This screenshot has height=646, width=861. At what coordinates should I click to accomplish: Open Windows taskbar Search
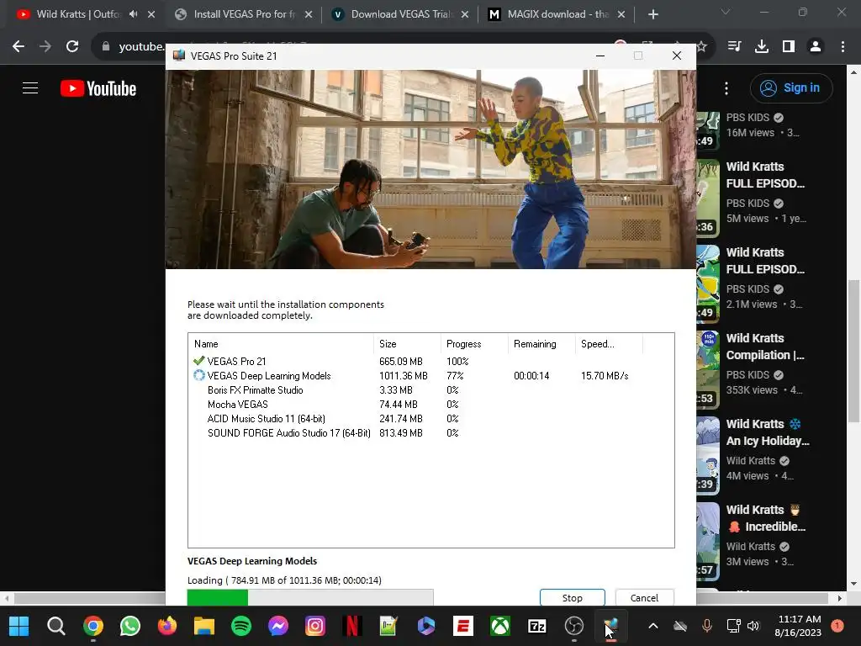[x=56, y=626]
